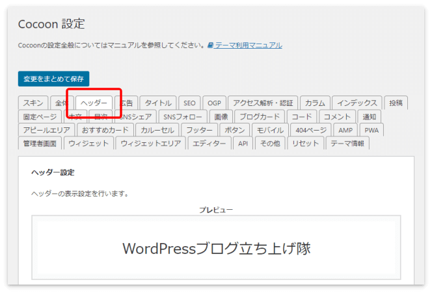Open the SNSフォロー tab
Image resolution: width=432 pixels, height=293 pixels.
(183, 117)
